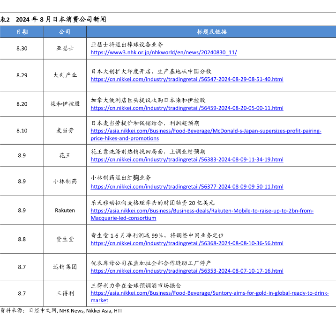This screenshot has width=336, height=321.
Task: Select the company cell 三得利
Action: pyautogui.click(x=65, y=293)
